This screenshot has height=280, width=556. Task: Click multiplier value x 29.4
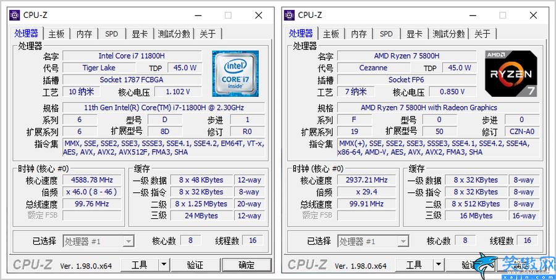pyautogui.click(x=366, y=192)
